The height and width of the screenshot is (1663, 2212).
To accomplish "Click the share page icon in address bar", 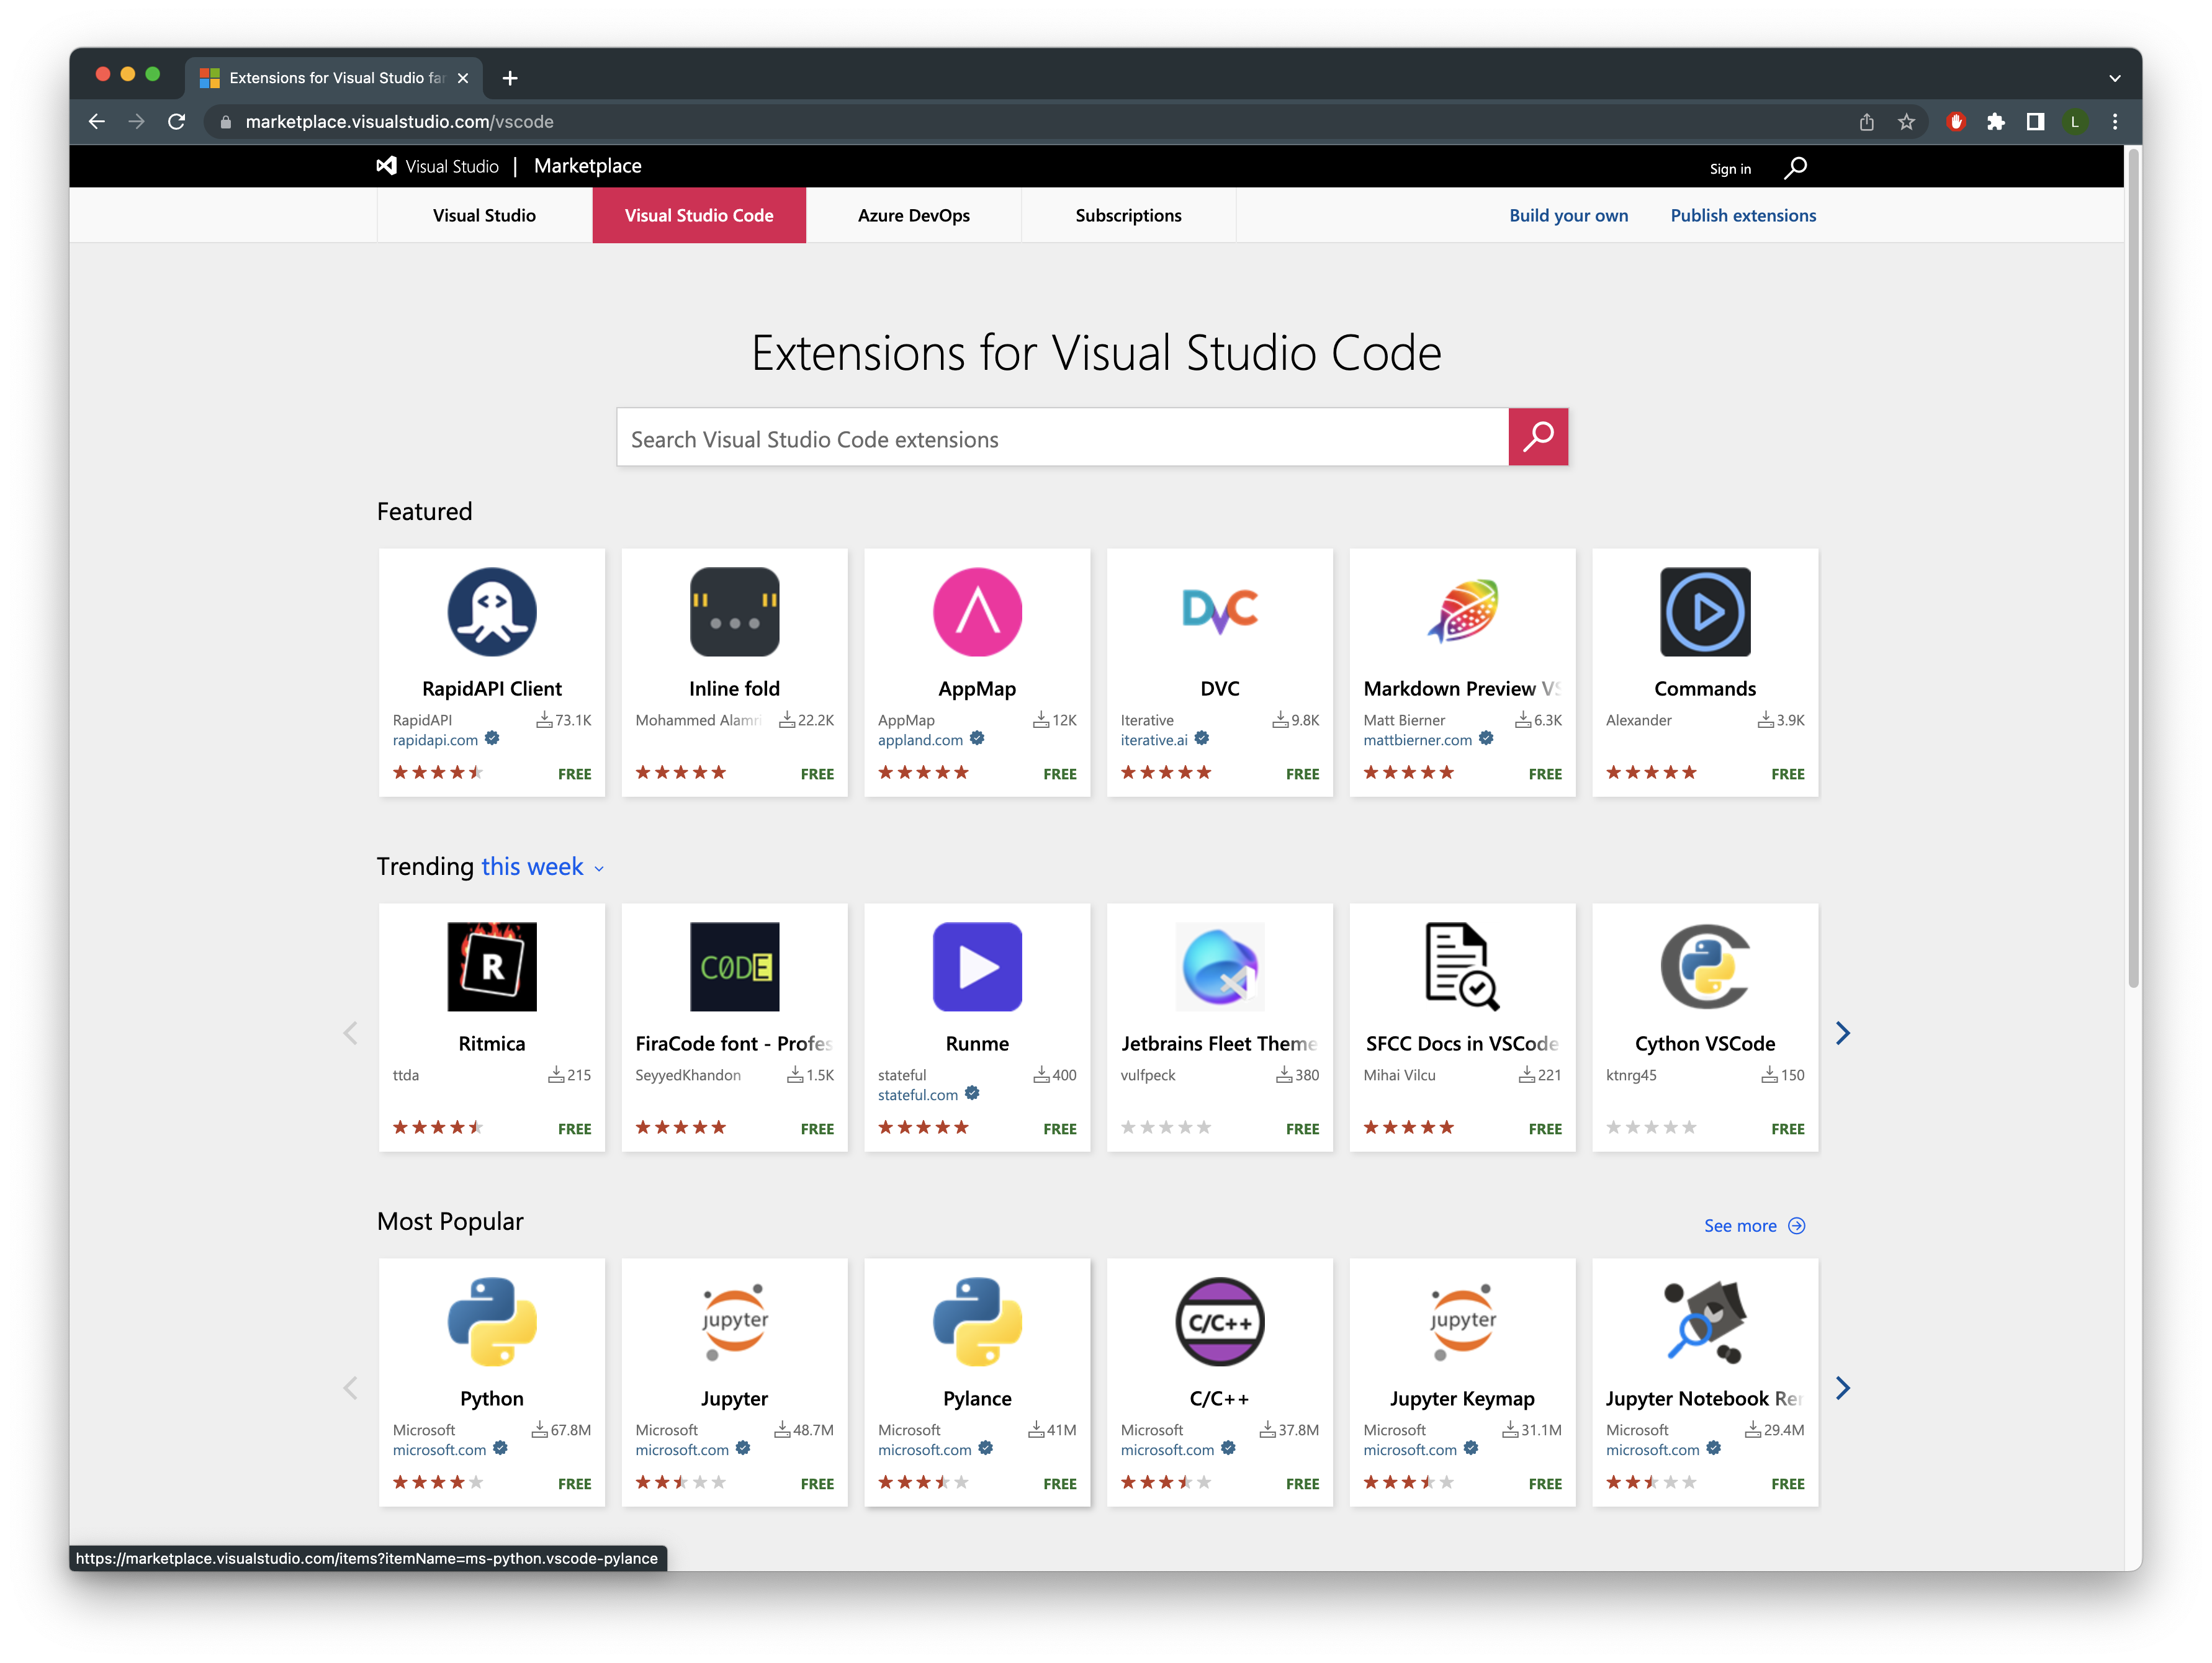I will 1866,121.
